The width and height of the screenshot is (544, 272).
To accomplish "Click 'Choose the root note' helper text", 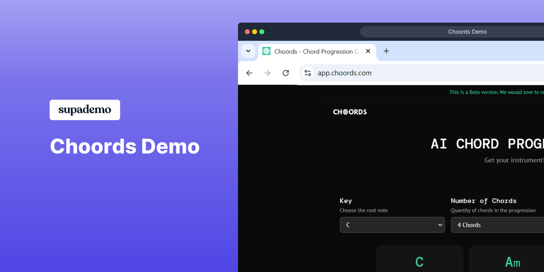I will click(364, 210).
